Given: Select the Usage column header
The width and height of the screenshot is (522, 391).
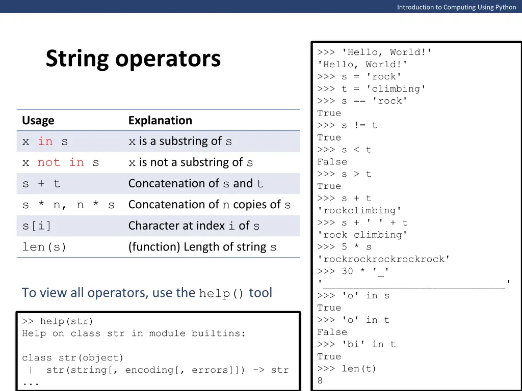Looking at the screenshot, I should 38,120.
